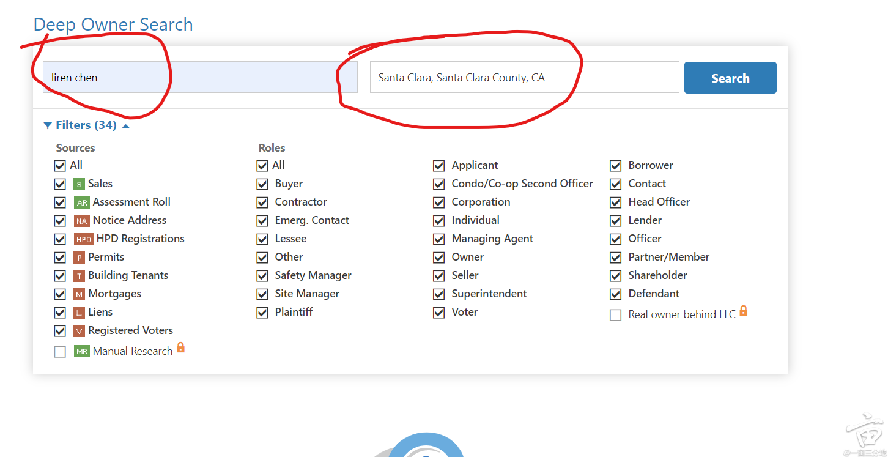The height and width of the screenshot is (457, 888).
Task: Toggle the Managing Agent checkbox
Action: pyautogui.click(x=438, y=239)
